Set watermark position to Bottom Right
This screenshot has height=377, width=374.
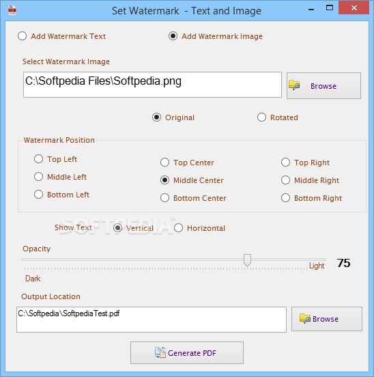tap(311, 198)
